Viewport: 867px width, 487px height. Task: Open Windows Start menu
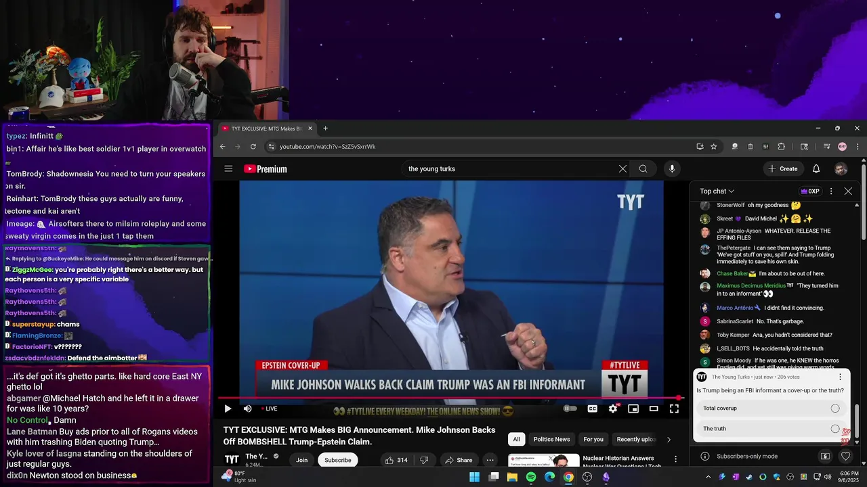474,477
